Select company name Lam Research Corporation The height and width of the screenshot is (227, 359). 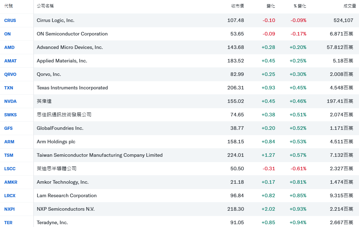click(66, 195)
